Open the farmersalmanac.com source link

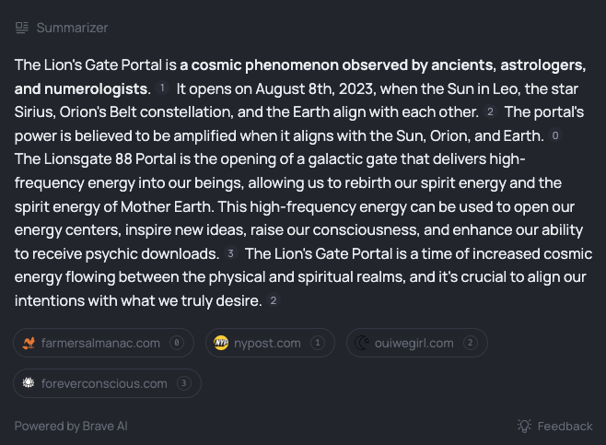click(103, 343)
